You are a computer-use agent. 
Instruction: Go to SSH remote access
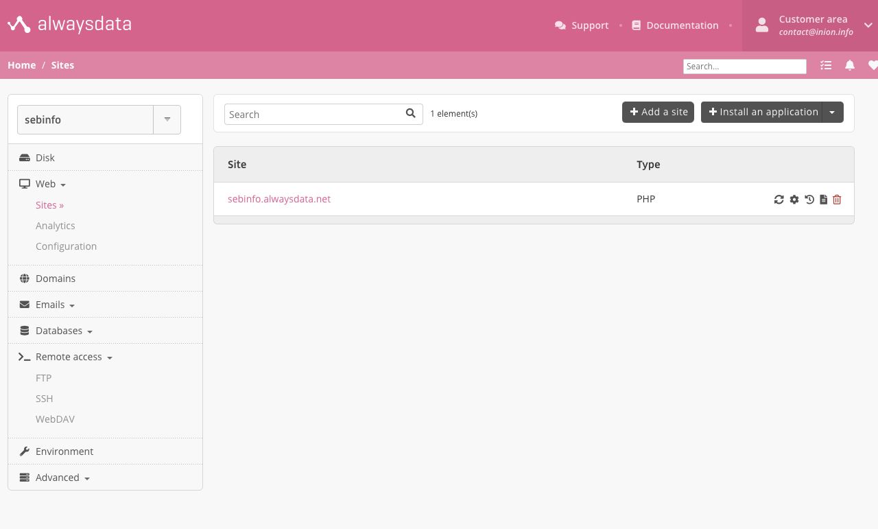(44, 399)
